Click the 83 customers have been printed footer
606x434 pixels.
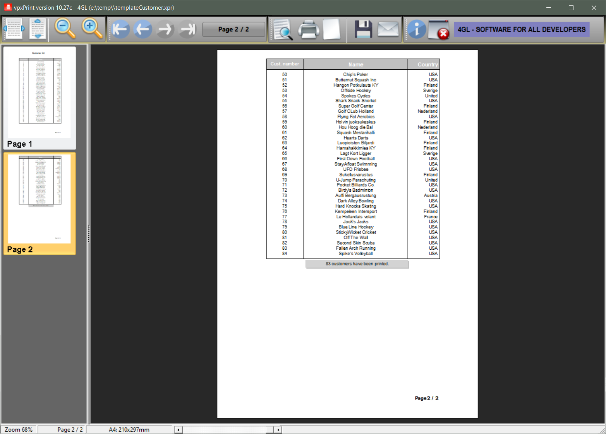pyautogui.click(x=357, y=264)
